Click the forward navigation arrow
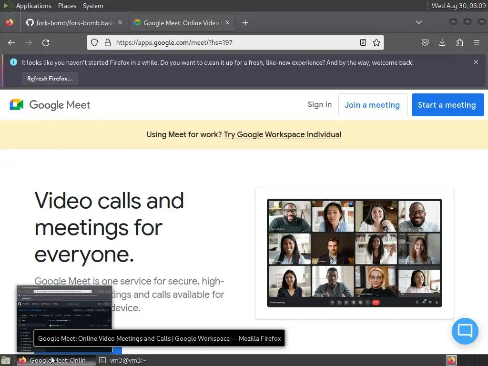Viewport: 488px width, 366px height. pyautogui.click(x=29, y=42)
